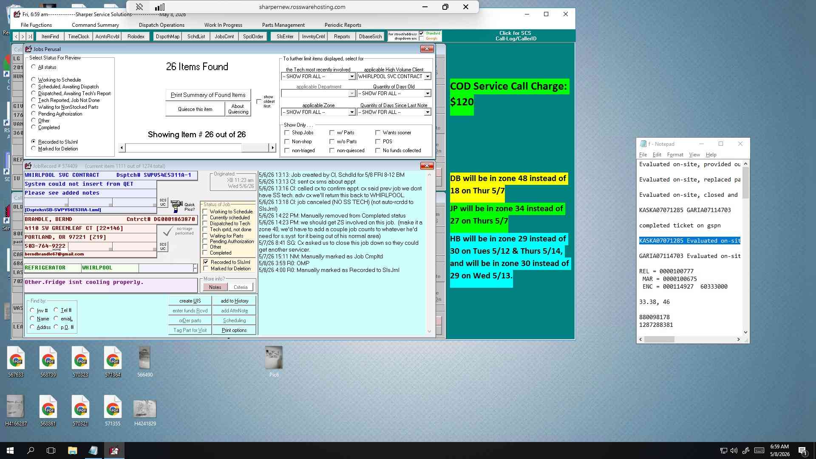Open the 571355 PDF desktop icon

click(x=113, y=410)
